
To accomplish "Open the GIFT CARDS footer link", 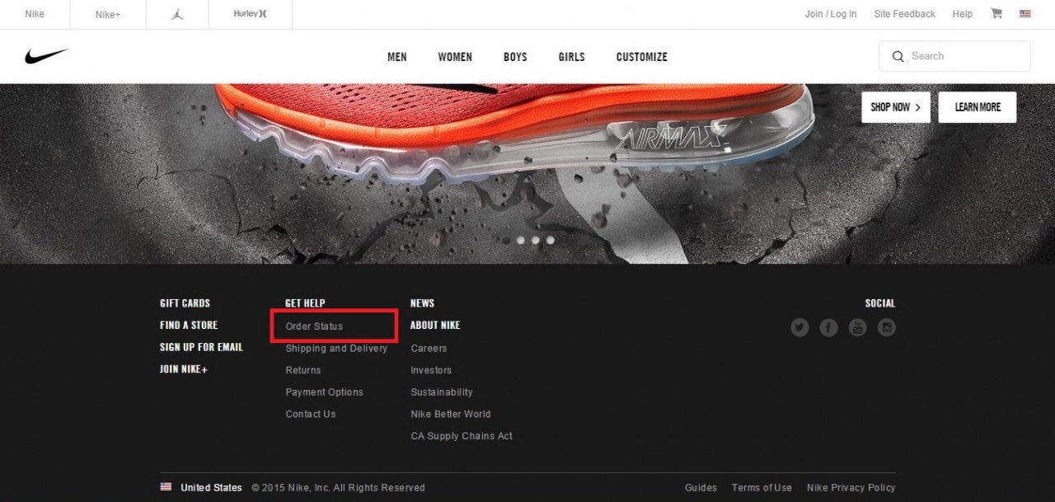I will [185, 303].
